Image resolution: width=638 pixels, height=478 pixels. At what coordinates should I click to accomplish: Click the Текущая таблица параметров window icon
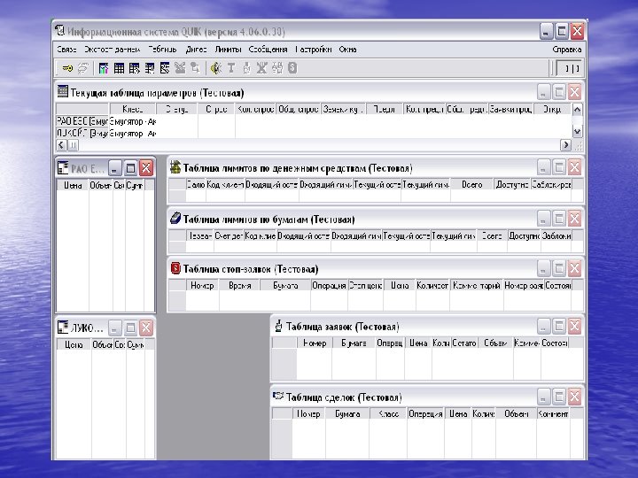pos(63,92)
